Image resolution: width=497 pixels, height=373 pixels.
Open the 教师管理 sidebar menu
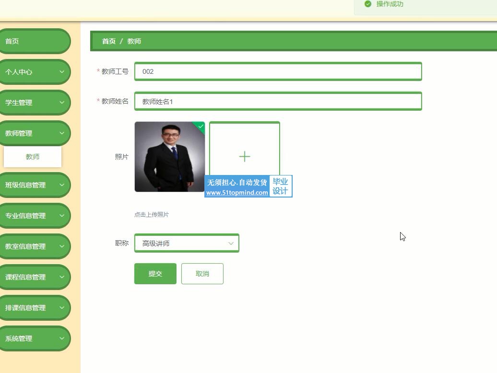click(34, 133)
